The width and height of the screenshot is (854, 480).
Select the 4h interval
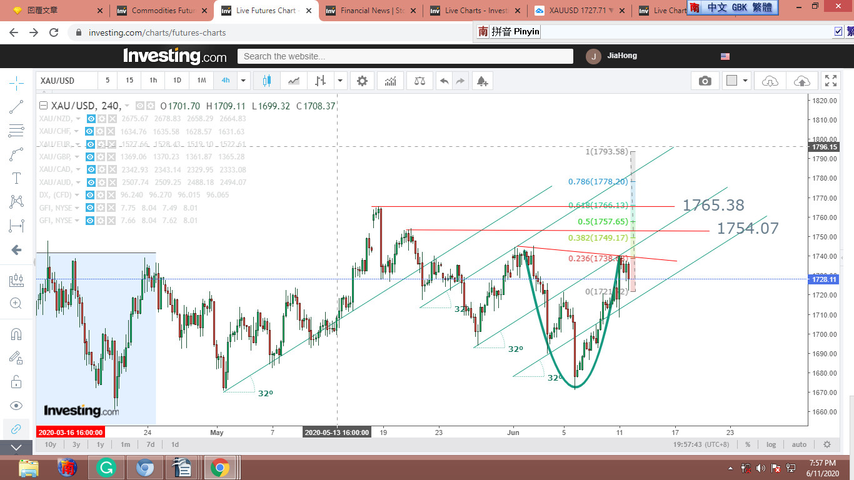[226, 81]
